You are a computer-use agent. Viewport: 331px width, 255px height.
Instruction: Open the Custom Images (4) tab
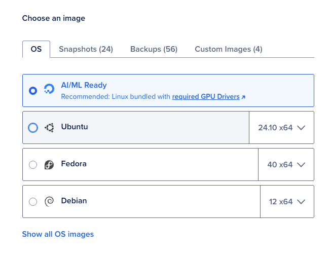click(x=229, y=49)
